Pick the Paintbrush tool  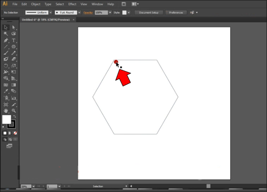pos(6,53)
